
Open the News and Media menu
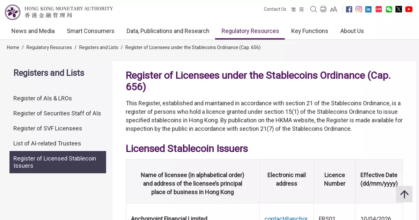(x=33, y=31)
